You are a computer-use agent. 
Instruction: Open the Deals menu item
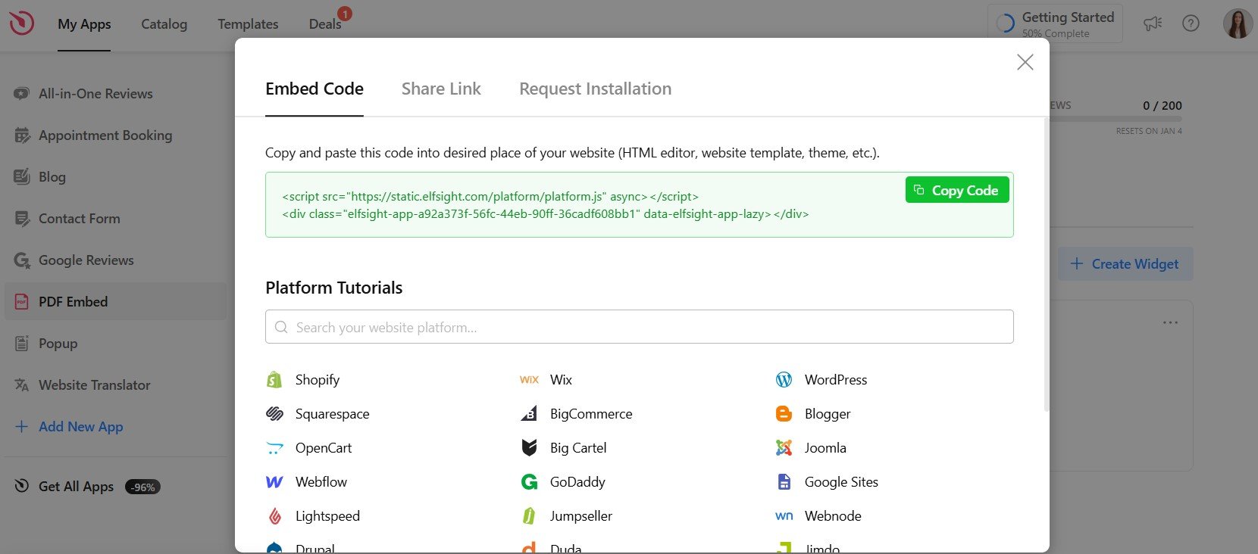[x=325, y=24]
